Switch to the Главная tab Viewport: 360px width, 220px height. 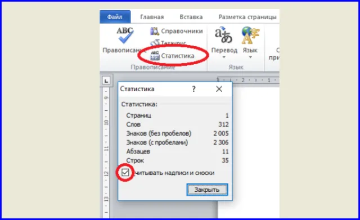point(152,17)
